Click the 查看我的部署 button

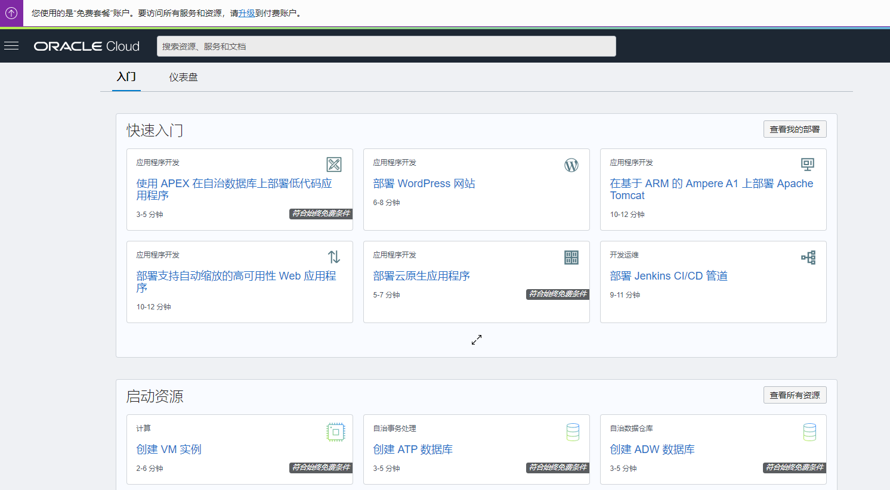click(795, 129)
